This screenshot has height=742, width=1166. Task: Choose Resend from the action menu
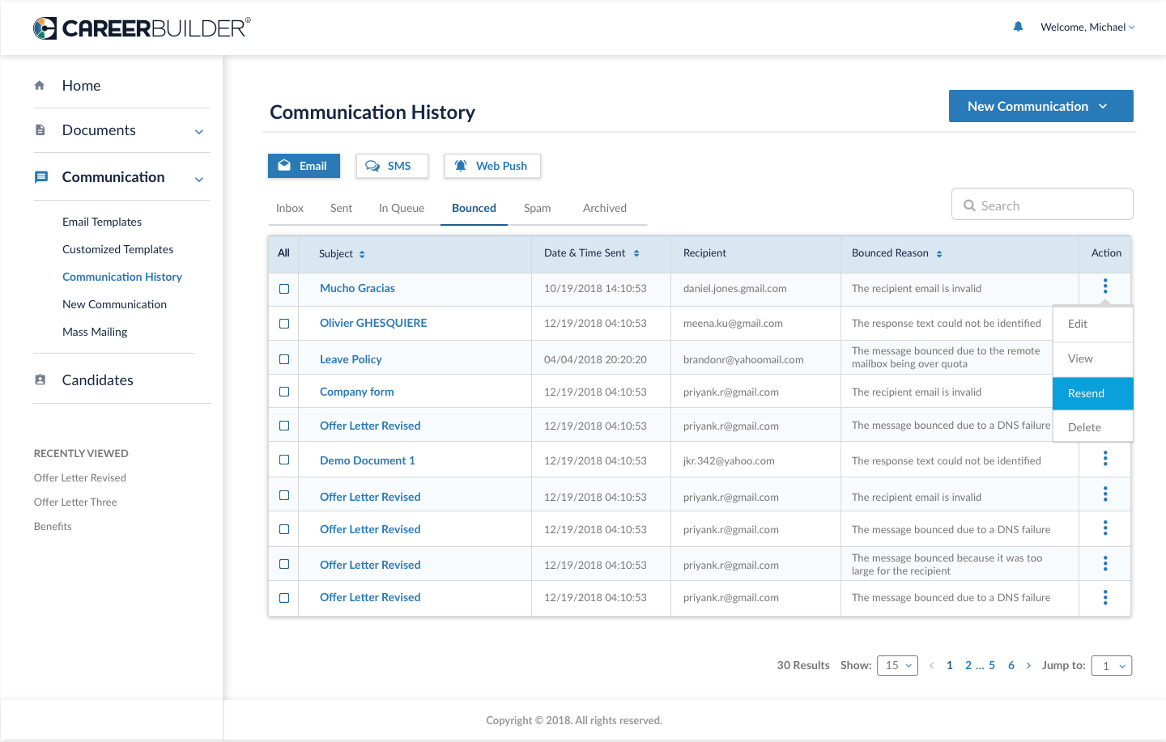(x=1092, y=393)
